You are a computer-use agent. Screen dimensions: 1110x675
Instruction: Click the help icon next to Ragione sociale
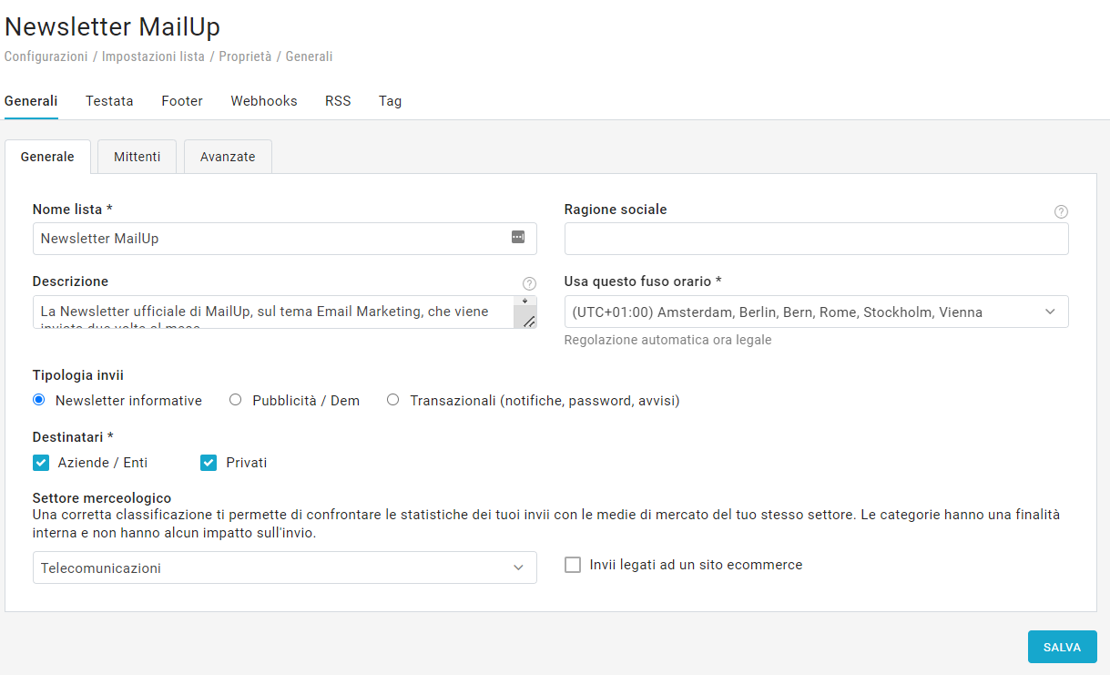click(x=1061, y=211)
